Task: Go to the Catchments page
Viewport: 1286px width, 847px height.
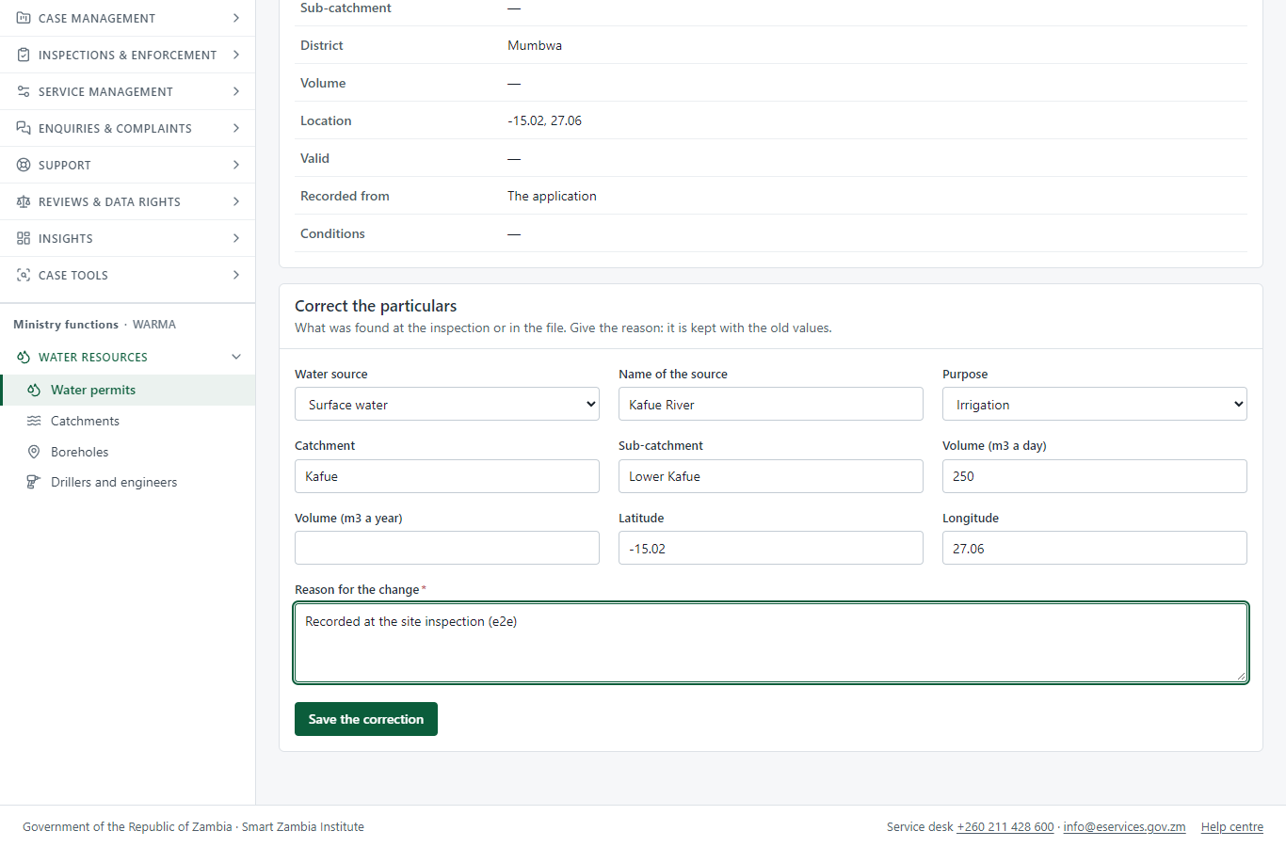Action: point(127,421)
